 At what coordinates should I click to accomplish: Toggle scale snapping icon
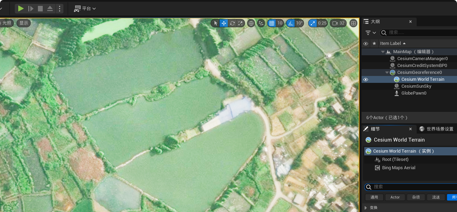tap(313, 23)
